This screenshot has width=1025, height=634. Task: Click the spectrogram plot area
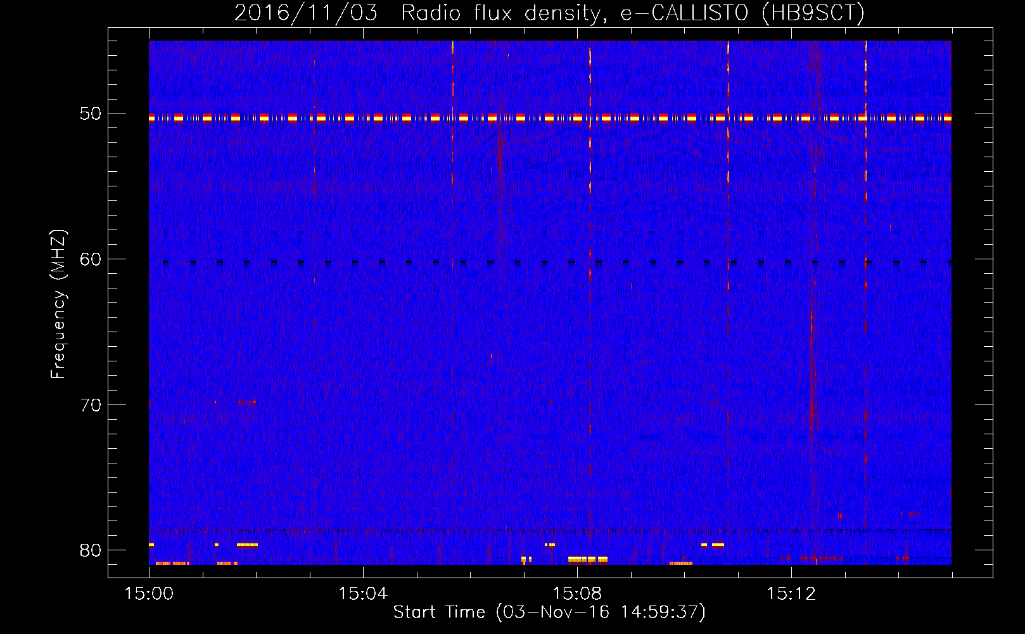tap(550, 302)
